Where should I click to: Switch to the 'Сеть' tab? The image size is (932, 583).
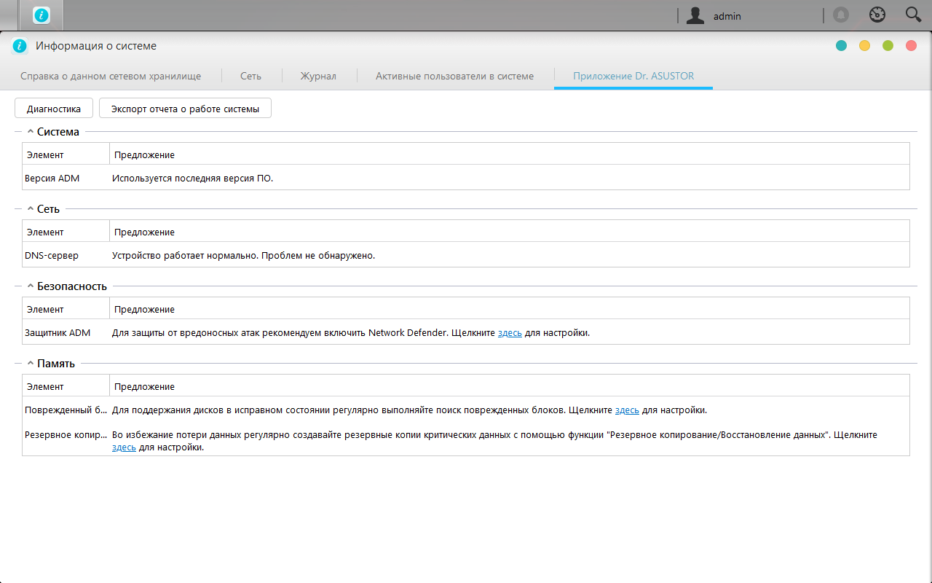point(251,76)
